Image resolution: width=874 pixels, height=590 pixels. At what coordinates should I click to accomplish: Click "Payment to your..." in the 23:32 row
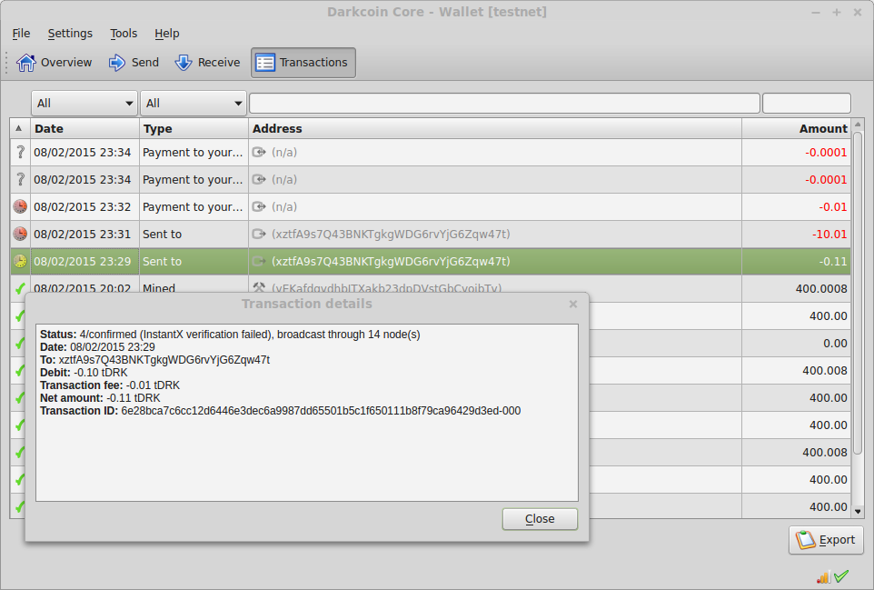[x=193, y=207]
